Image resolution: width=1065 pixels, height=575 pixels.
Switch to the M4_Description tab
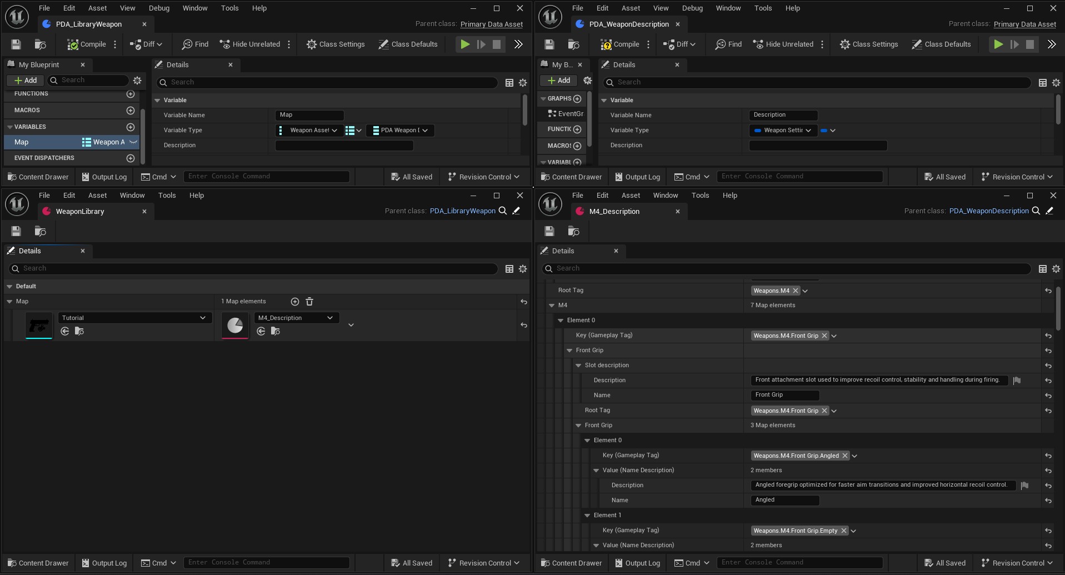click(x=614, y=212)
